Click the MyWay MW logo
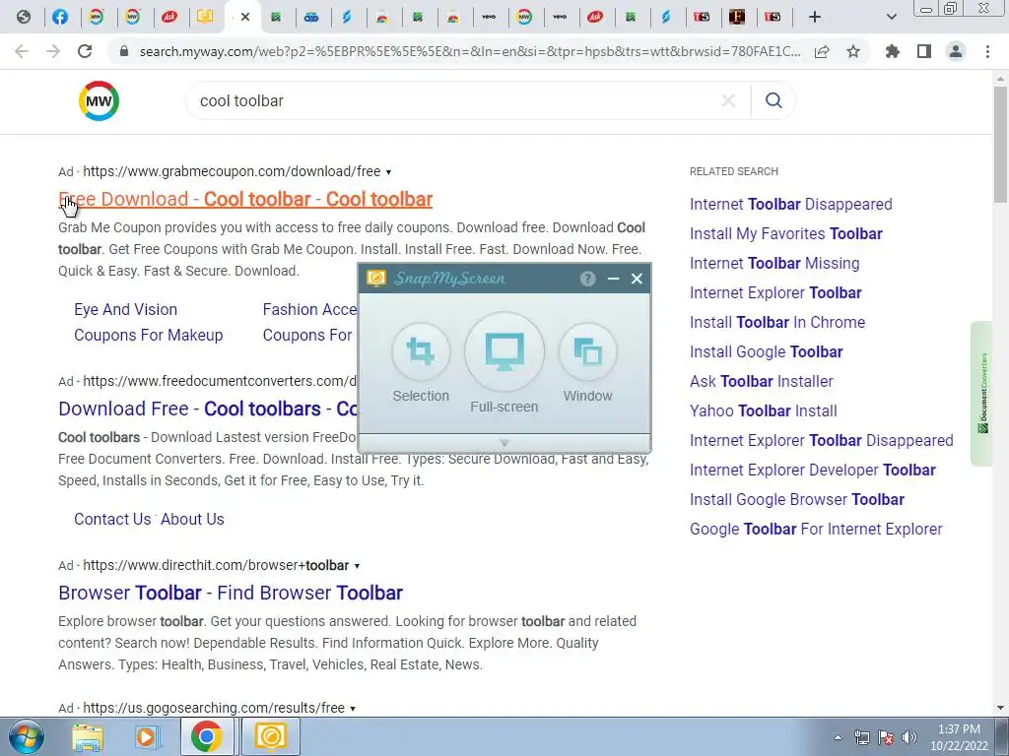The width and height of the screenshot is (1009, 756). 99,101
